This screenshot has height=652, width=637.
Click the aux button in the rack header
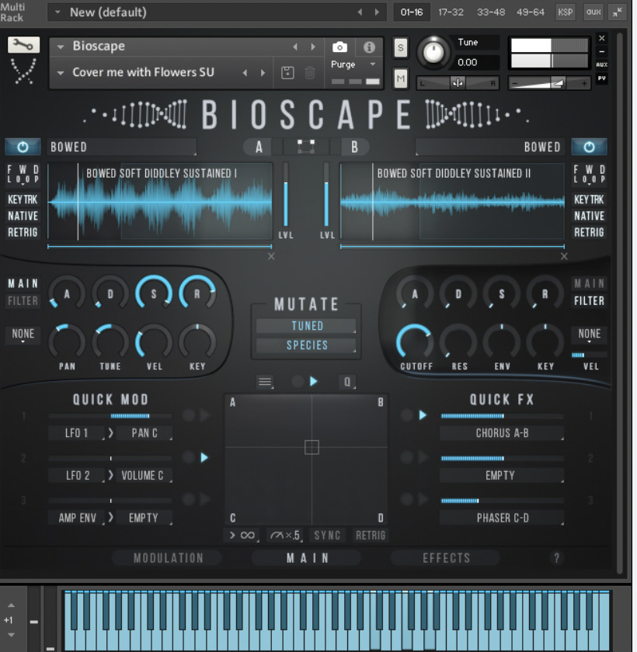click(x=593, y=12)
